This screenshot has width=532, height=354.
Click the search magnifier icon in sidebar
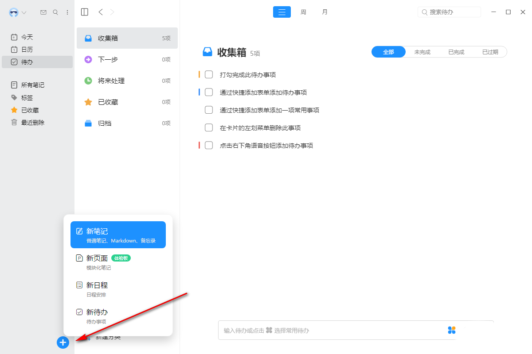pos(55,12)
